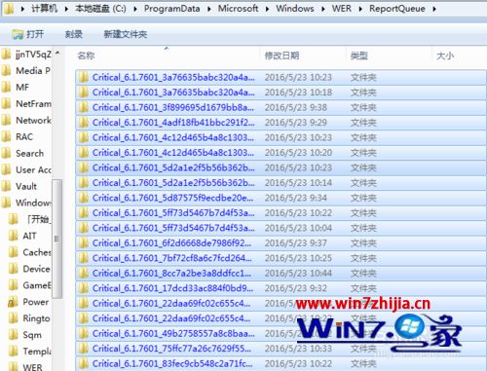Expand dropdown arrow after Windows breadcrumb
The image size is (487, 371).
coord(323,9)
